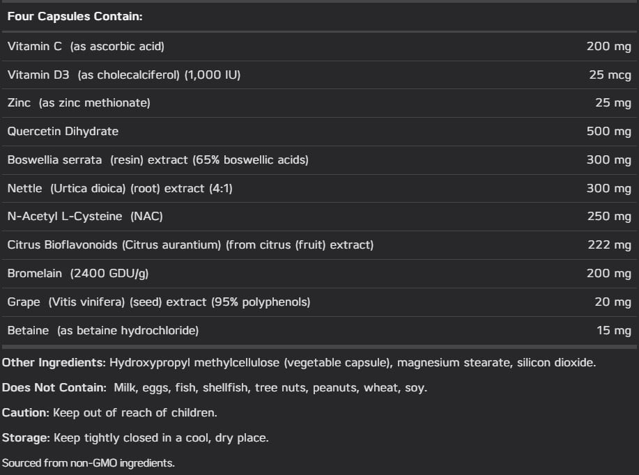The height and width of the screenshot is (475, 639).
Task: Click the Citrus Bioflavonoids ingredient label
Action: (190, 245)
